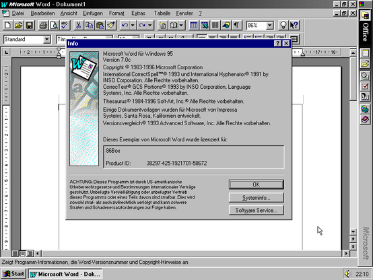Expand the Standard style dropdown
Image resolution: width=373 pixels, height=280 pixels.
(47, 40)
